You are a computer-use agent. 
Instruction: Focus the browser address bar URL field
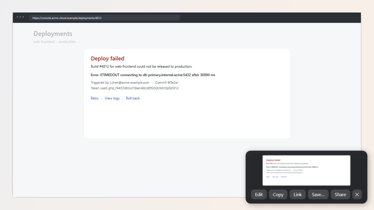(105, 18)
